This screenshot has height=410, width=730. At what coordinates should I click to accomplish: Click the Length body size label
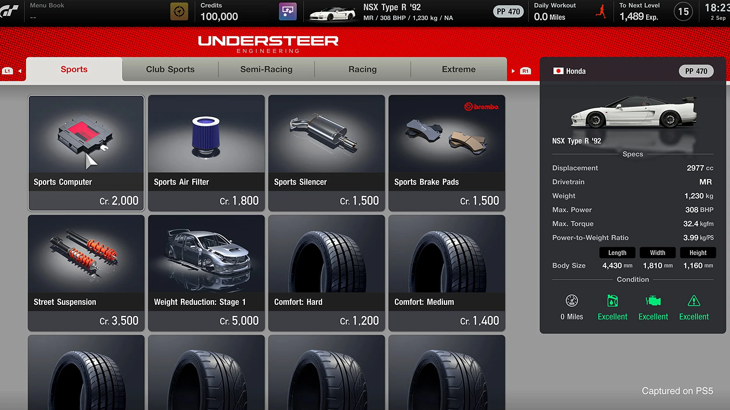(x=617, y=253)
